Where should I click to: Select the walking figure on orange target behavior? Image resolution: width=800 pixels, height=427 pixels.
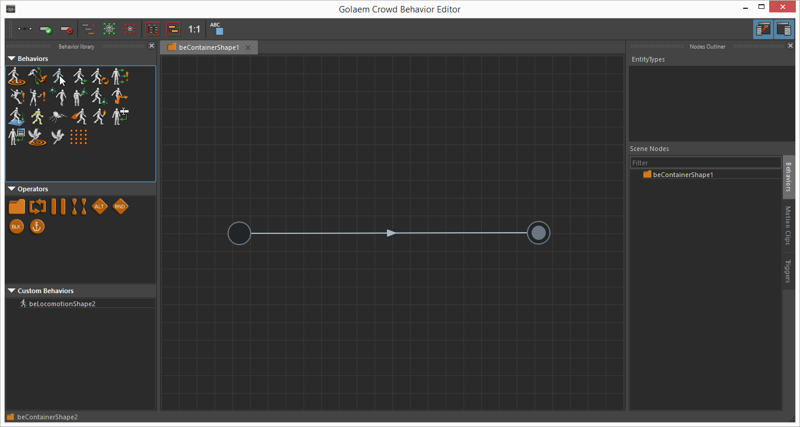pyautogui.click(x=16, y=76)
